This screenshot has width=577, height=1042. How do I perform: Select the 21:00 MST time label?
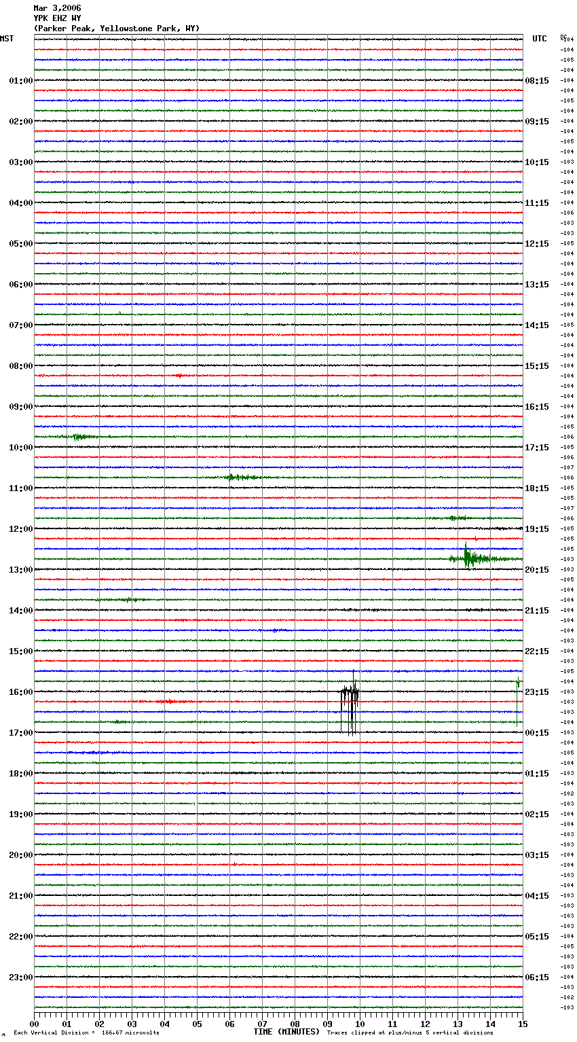pyautogui.click(x=20, y=896)
